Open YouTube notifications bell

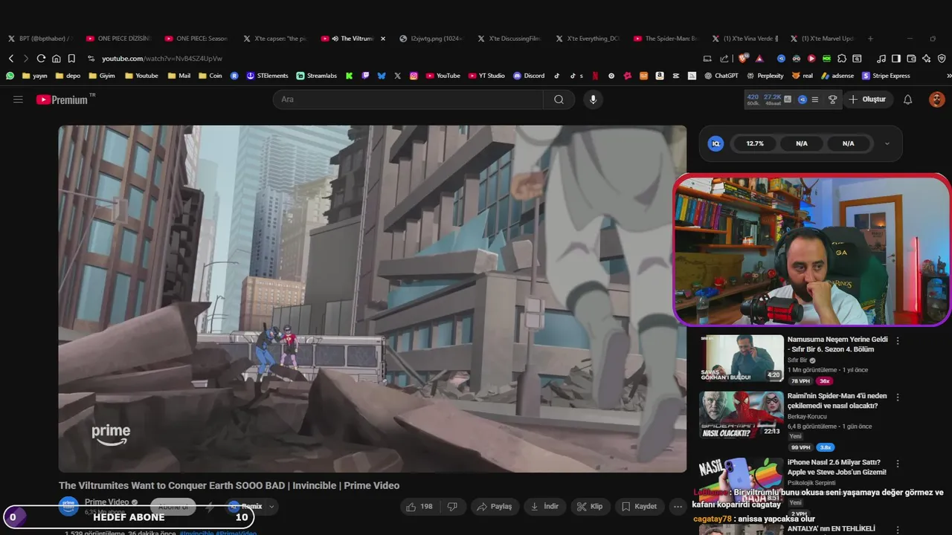pyautogui.click(x=907, y=100)
